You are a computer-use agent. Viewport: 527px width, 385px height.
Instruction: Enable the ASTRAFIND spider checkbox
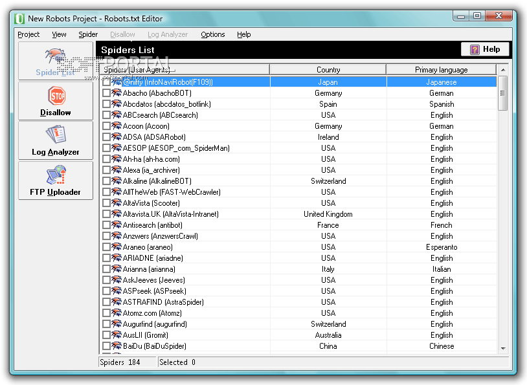point(106,302)
